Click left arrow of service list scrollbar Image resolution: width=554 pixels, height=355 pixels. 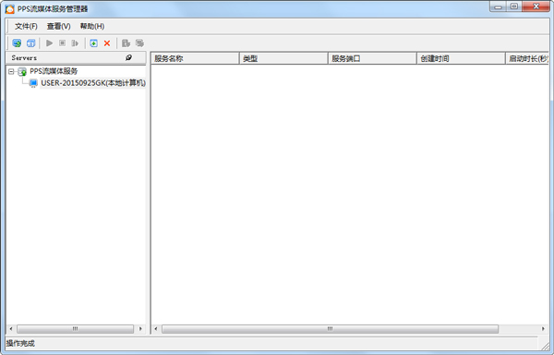[x=156, y=329]
